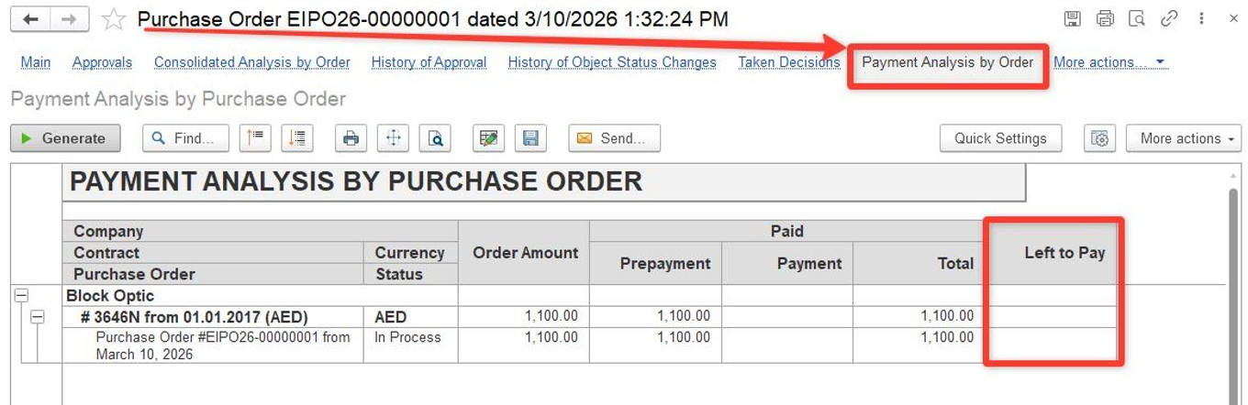The width and height of the screenshot is (1248, 405).
Task: Copy link using the chain icon in the title bar
Action: coord(1169,18)
